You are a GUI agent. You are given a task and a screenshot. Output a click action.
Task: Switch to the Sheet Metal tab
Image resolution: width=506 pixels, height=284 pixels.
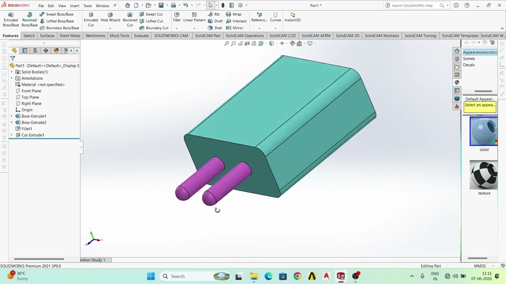[x=70, y=35]
